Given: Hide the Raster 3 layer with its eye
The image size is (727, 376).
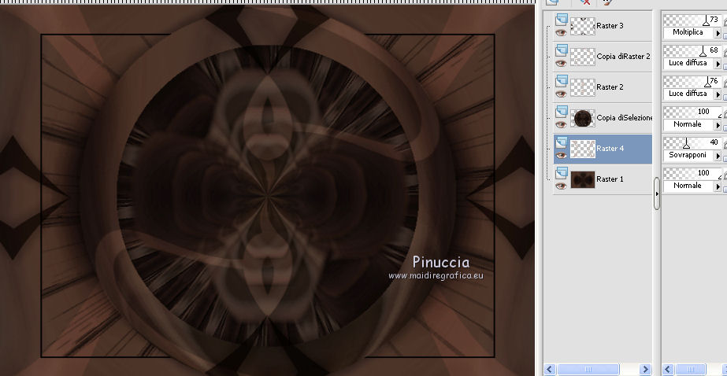Looking at the screenshot, I should pyautogui.click(x=561, y=32).
